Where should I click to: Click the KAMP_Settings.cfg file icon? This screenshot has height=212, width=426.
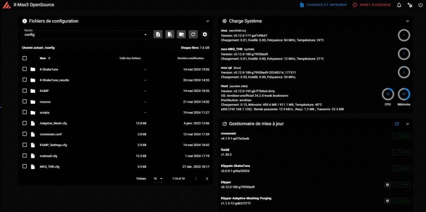coord(33,145)
